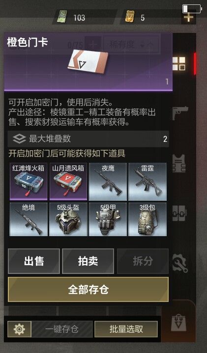Screen dimensions: 207x353
Task: Select the 5级头盔 helmet thumbnail
Action: [x=68, y=219]
